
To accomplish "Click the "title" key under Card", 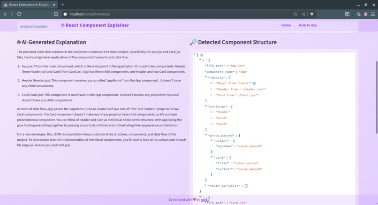I will point(222,163).
